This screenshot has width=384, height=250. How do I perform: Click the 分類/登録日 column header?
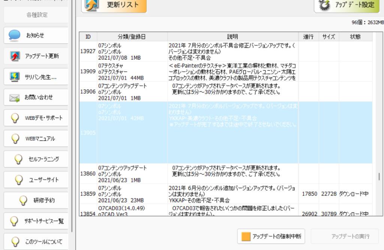(x=132, y=37)
